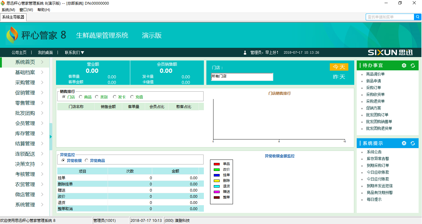
Task: Open settings gear in 待办事宜 panel
Action: click(x=404, y=65)
